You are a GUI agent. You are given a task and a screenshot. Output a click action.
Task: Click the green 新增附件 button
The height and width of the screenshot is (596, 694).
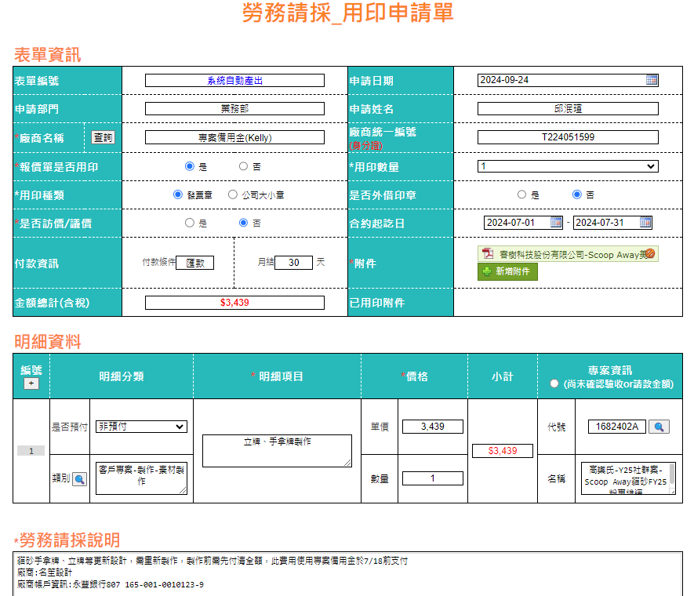508,271
